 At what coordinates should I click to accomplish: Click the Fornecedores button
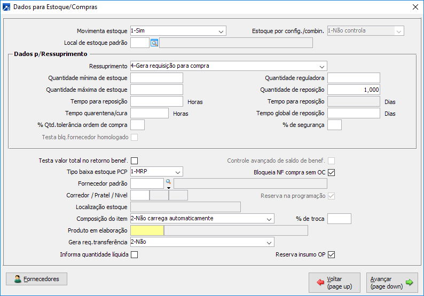[x=36, y=279]
